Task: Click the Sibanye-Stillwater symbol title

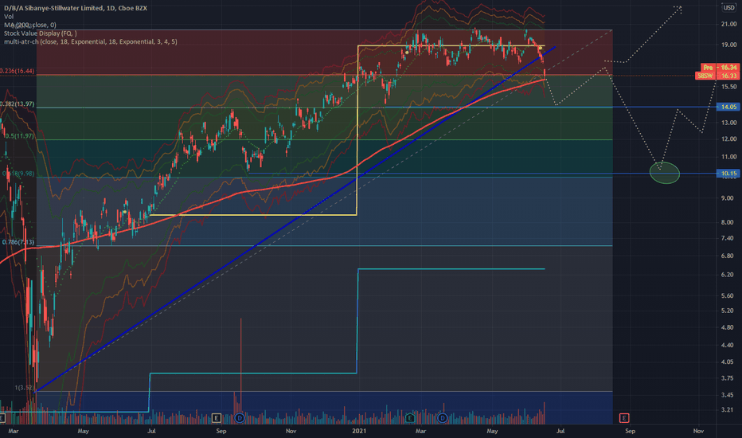Action: tap(76, 8)
